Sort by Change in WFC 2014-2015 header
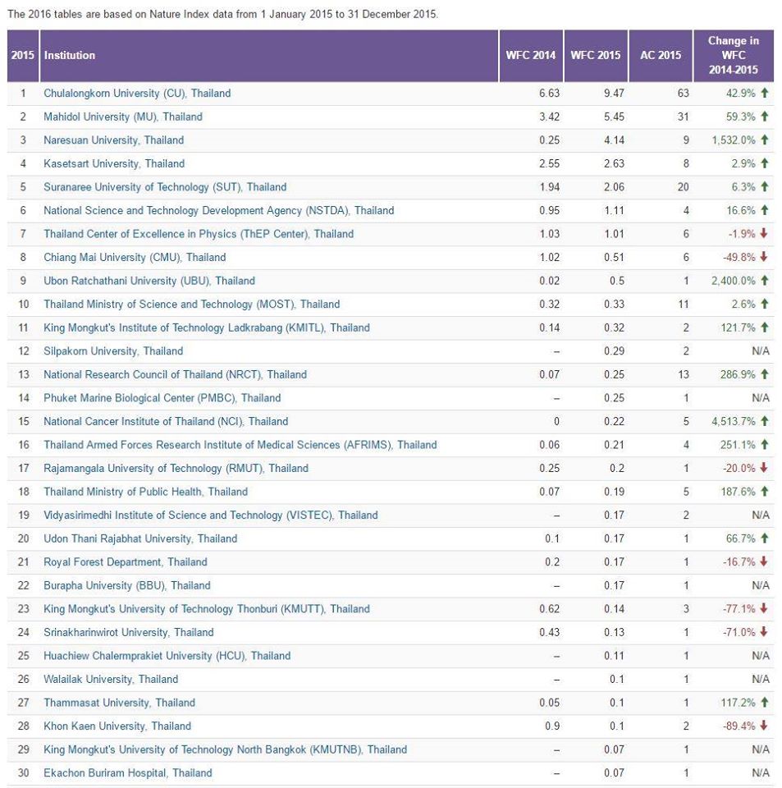This screenshot has width=782, height=788. pyautogui.click(x=734, y=56)
